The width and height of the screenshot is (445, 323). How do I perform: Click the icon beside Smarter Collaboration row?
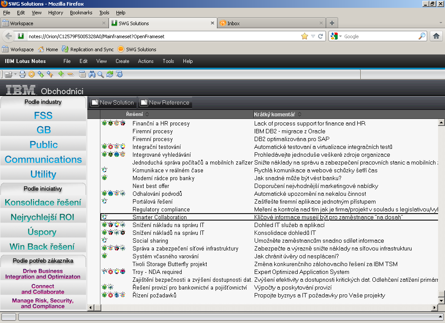104,217
